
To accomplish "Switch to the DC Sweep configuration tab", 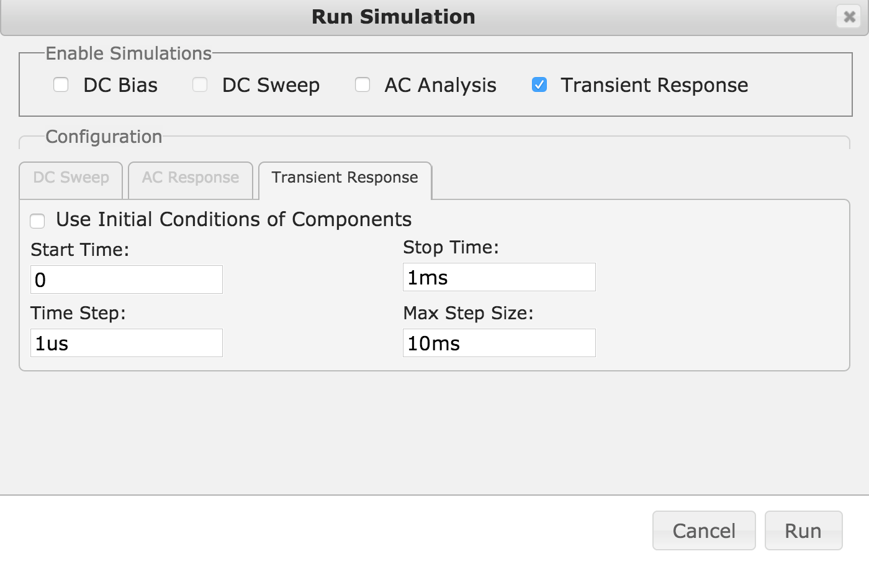I will click(x=71, y=178).
